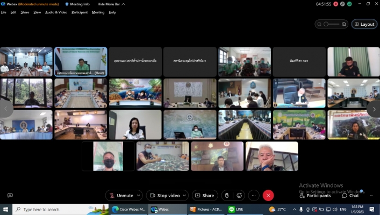380x215 pixels.
Task: Raise hand with the hand icon
Action: pyautogui.click(x=227, y=196)
